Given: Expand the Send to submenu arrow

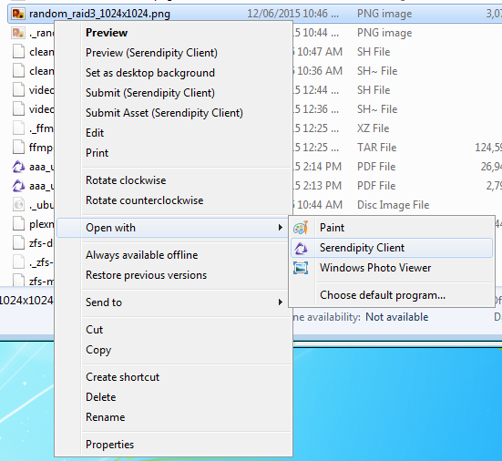Looking at the screenshot, I should pos(281,302).
